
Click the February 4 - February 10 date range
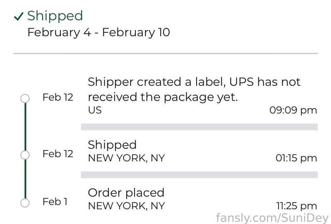[x=98, y=33]
